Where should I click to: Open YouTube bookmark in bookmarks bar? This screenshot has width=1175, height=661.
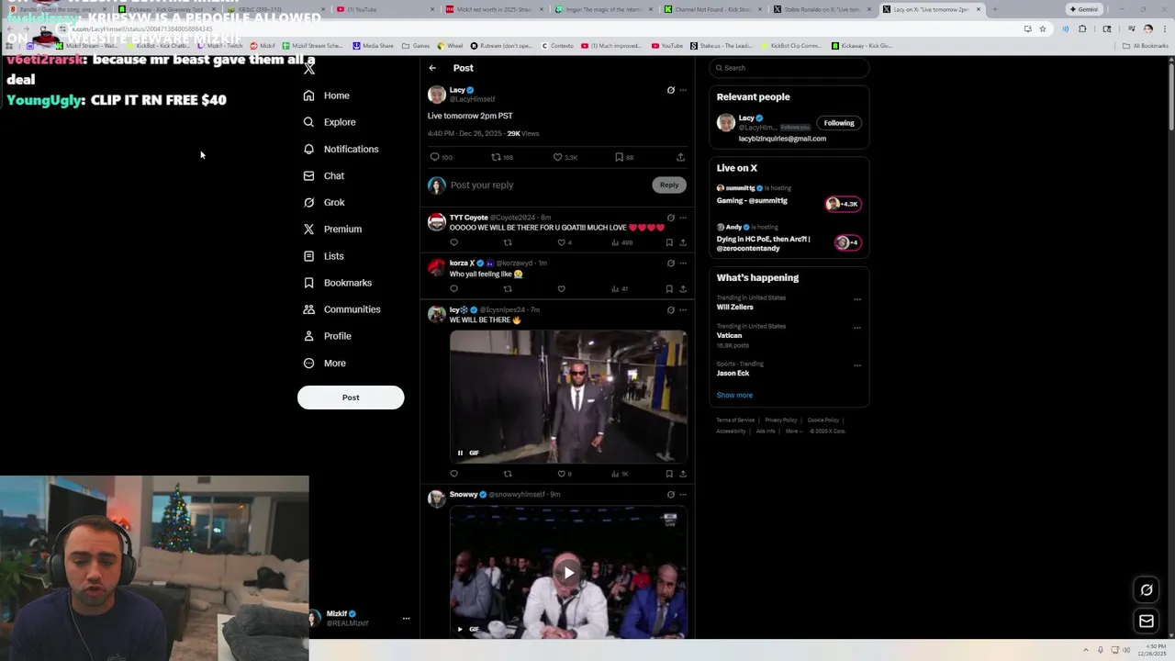click(x=667, y=46)
